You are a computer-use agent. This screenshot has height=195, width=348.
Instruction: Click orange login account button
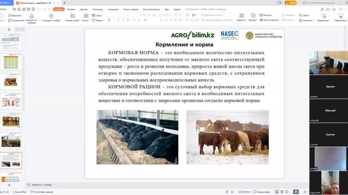[291, 3]
